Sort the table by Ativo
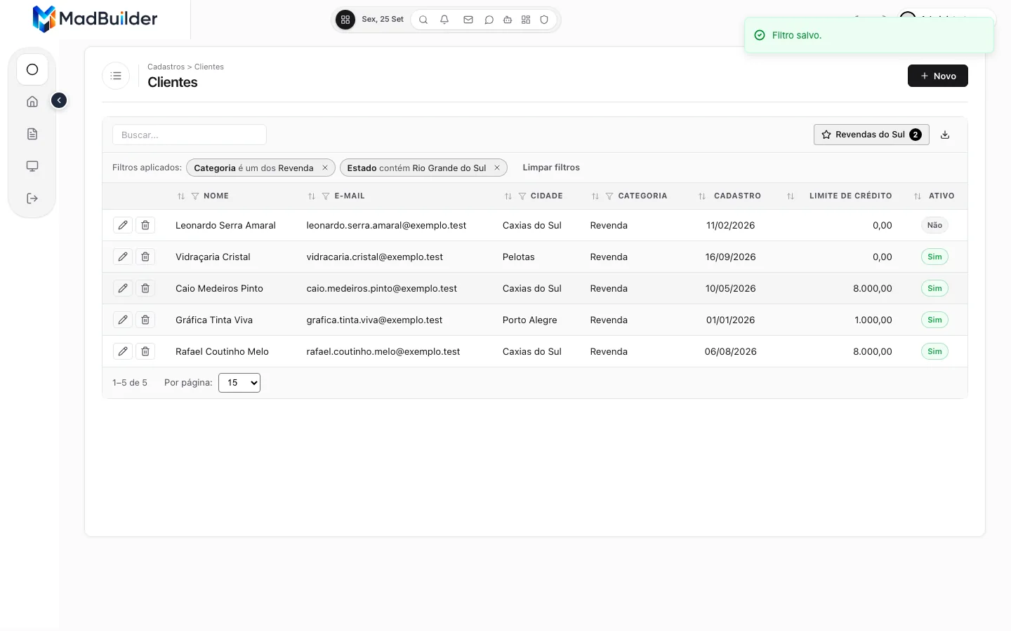Viewport: 1011px width, 631px height. [918, 196]
